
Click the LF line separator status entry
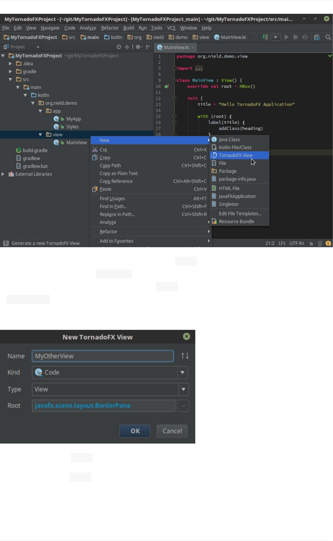282,243
